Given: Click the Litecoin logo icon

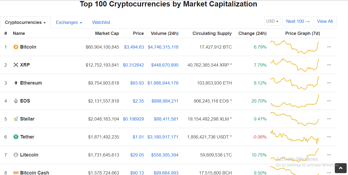Looking at the screenshot, I should pos(16,155).
